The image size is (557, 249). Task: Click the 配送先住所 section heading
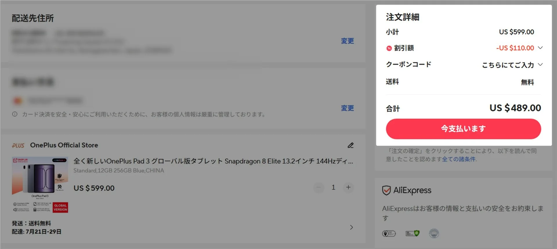[33, 18]
